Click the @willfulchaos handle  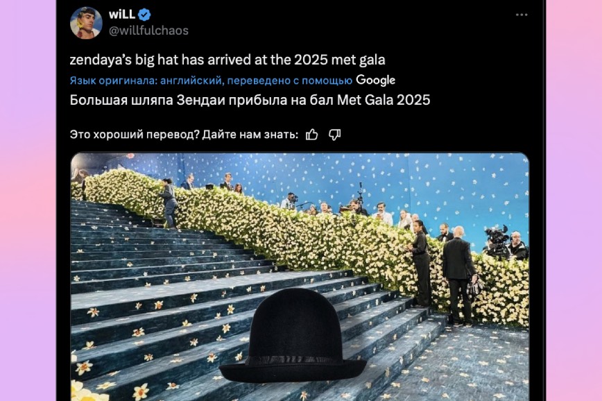(x=148, y=31)
